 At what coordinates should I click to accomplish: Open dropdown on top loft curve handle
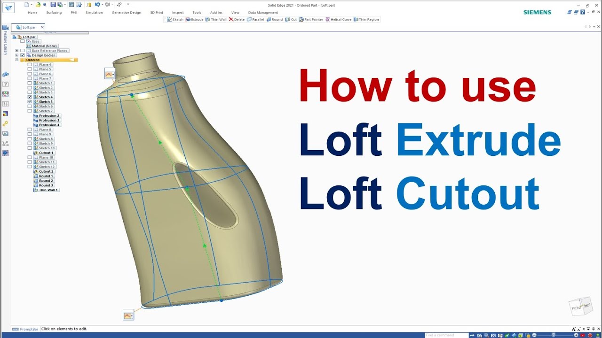[113, 75]
